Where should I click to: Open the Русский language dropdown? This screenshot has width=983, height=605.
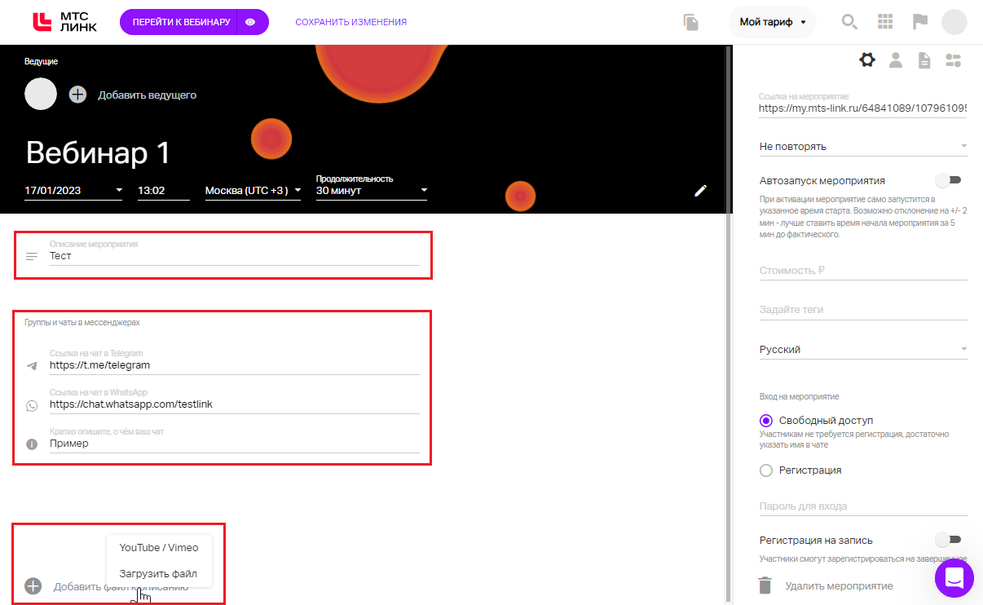(x=862, y=350)
